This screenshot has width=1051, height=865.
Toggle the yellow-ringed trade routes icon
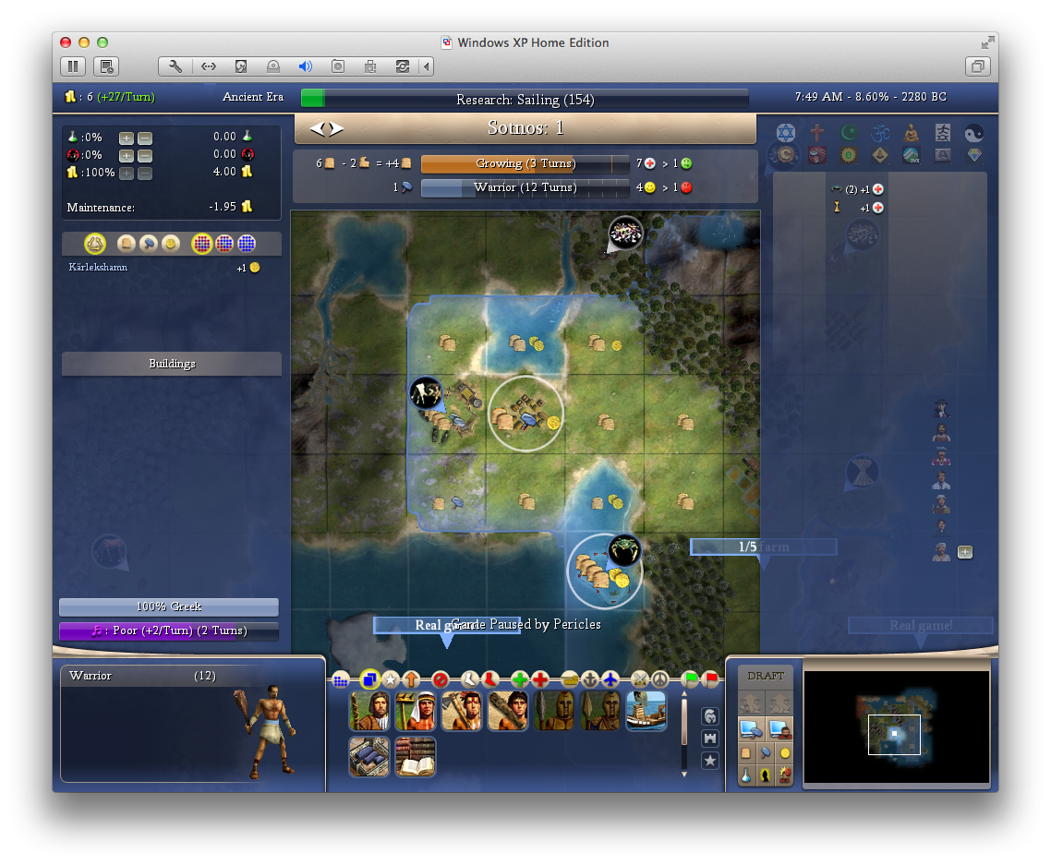click(95, 244)
